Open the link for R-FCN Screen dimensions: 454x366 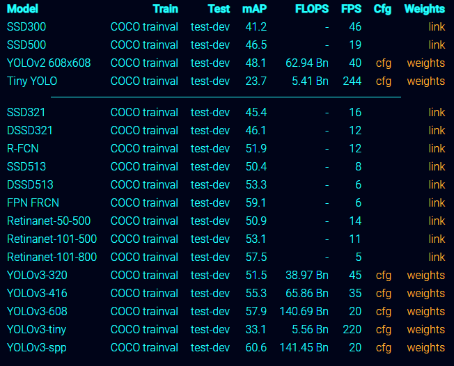[x=437, y=148]
